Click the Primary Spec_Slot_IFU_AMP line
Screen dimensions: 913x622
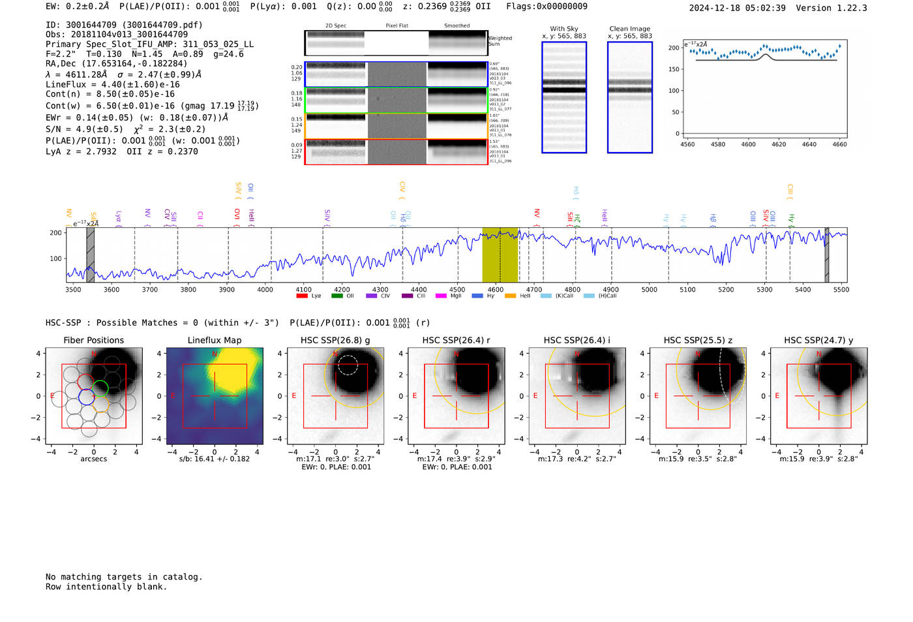click(149, 44)
